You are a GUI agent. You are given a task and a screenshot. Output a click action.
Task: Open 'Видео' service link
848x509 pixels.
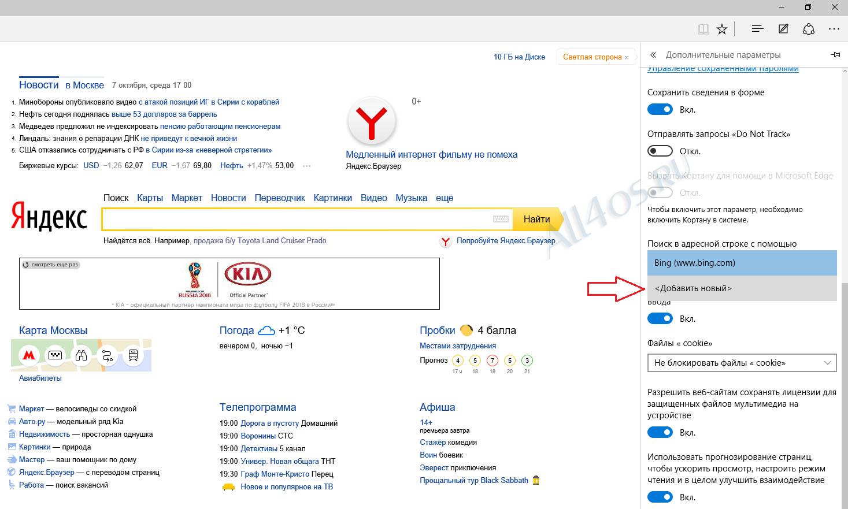coord(374,198)
